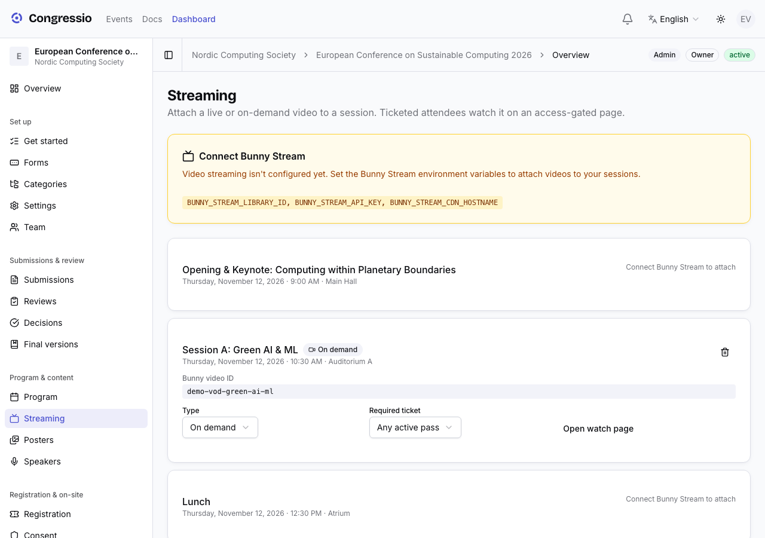This screenshot has height=538, width=765.
Task: Open the English language selector
Action: [x=674, y=19]
